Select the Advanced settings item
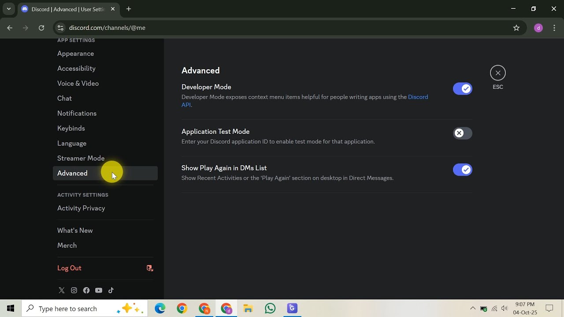 pyautogui.click(x=105, y=173)
